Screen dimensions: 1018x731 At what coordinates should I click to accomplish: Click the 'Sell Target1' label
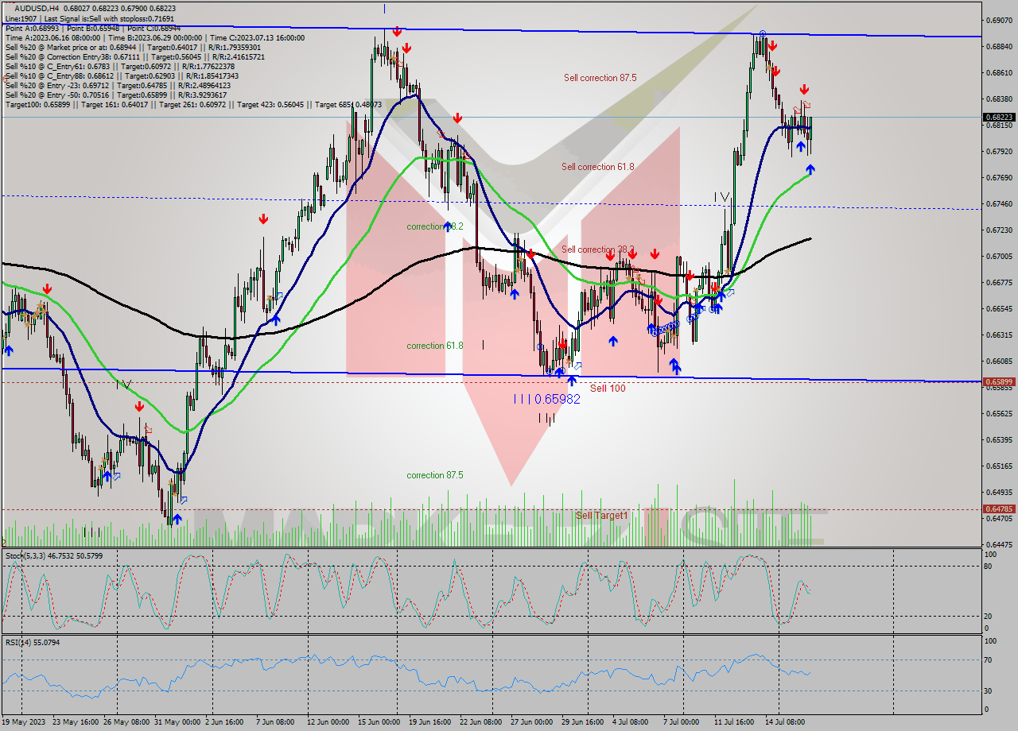pos(601,516)
